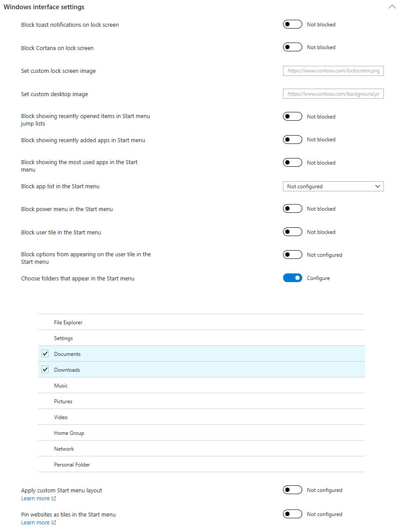Viewport: 401px width, 531px height.
Task: Click external link icon beside Pin websites Learn more
Action: [54, 523]
